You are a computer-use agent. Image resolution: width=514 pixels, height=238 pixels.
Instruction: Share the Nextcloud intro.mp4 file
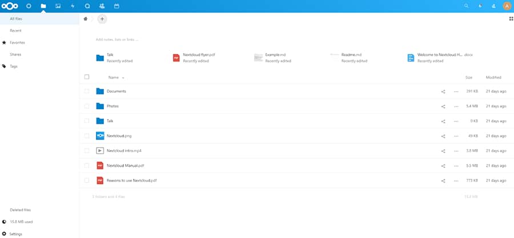[443, 151]
